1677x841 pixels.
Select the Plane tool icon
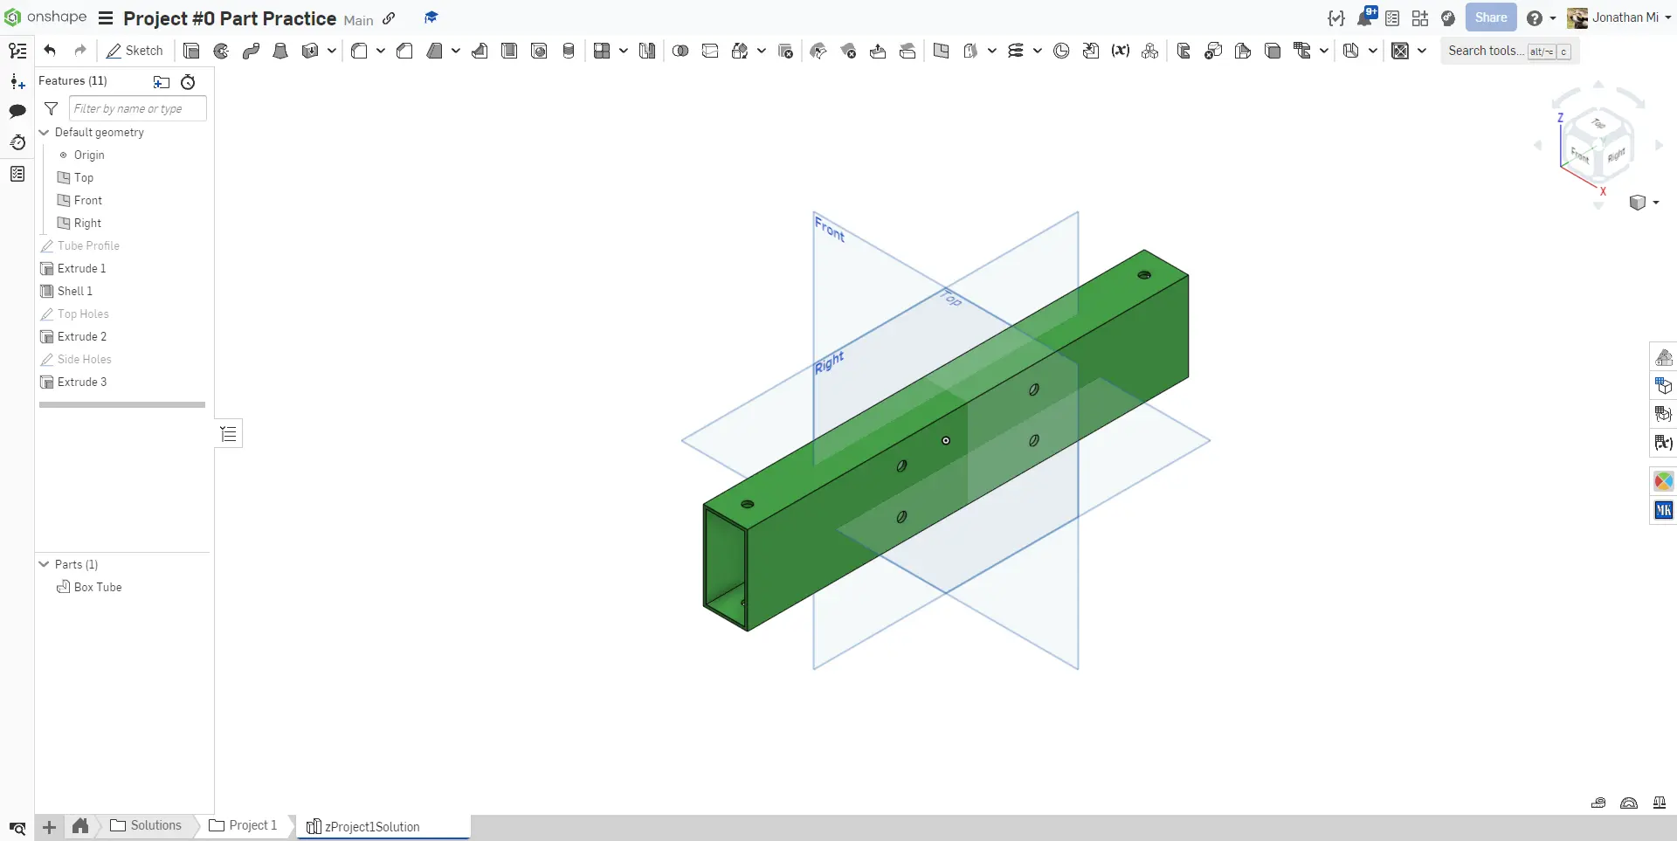pyautogui.click(x=941, y=51)
